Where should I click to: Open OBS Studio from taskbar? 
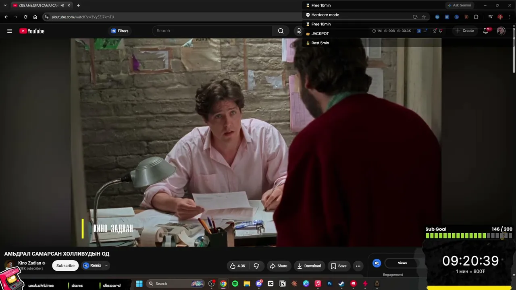212,284
